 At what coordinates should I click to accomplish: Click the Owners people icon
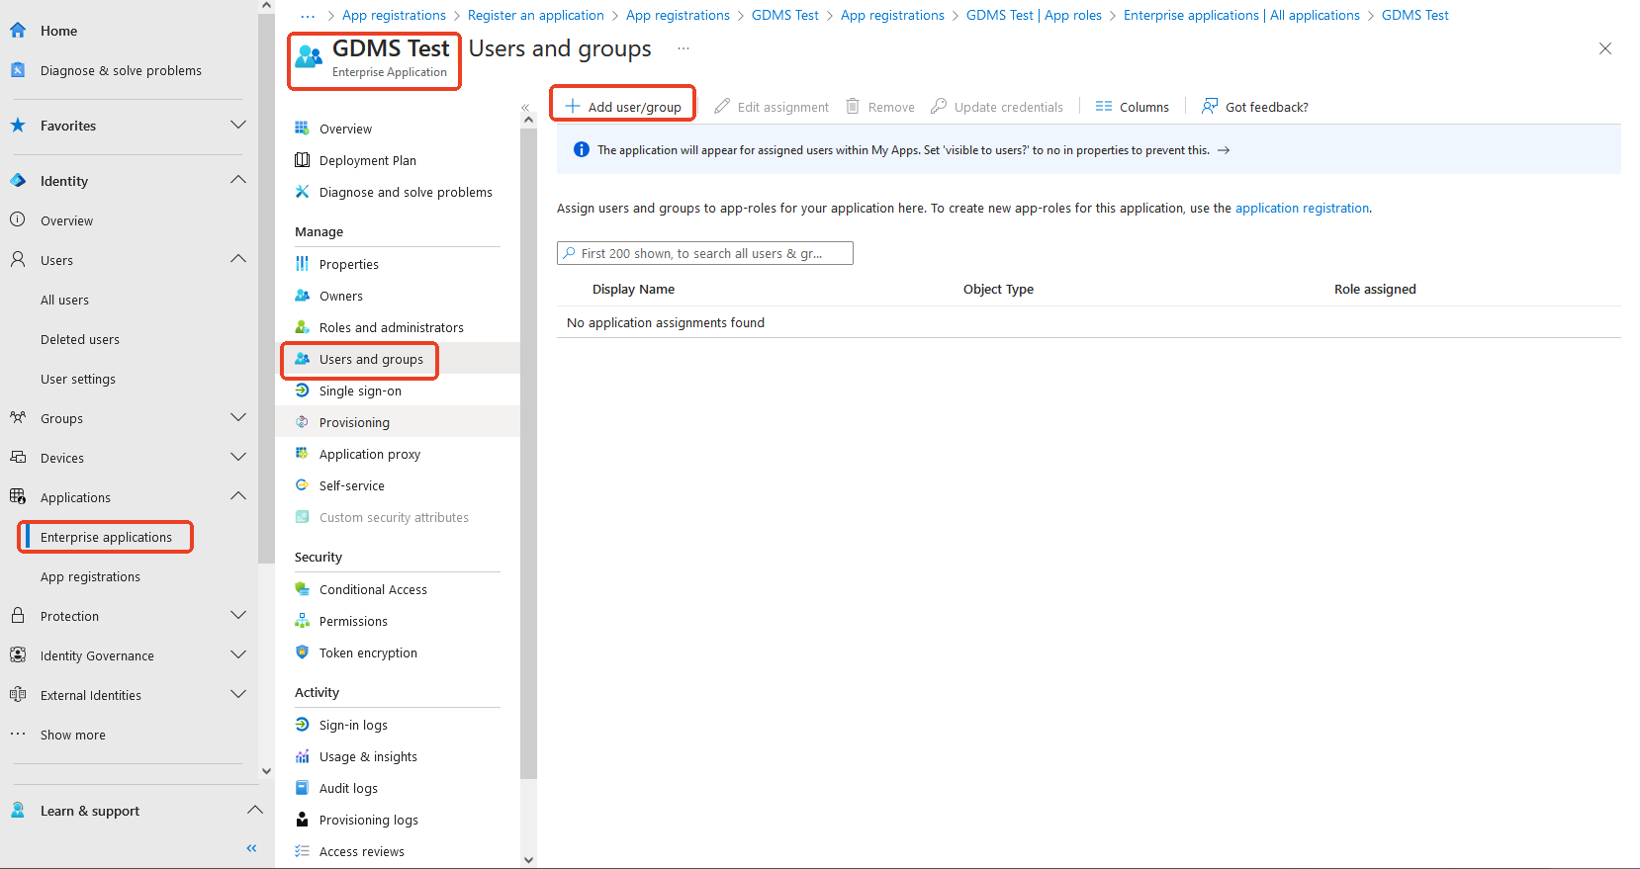coord(303,296)
